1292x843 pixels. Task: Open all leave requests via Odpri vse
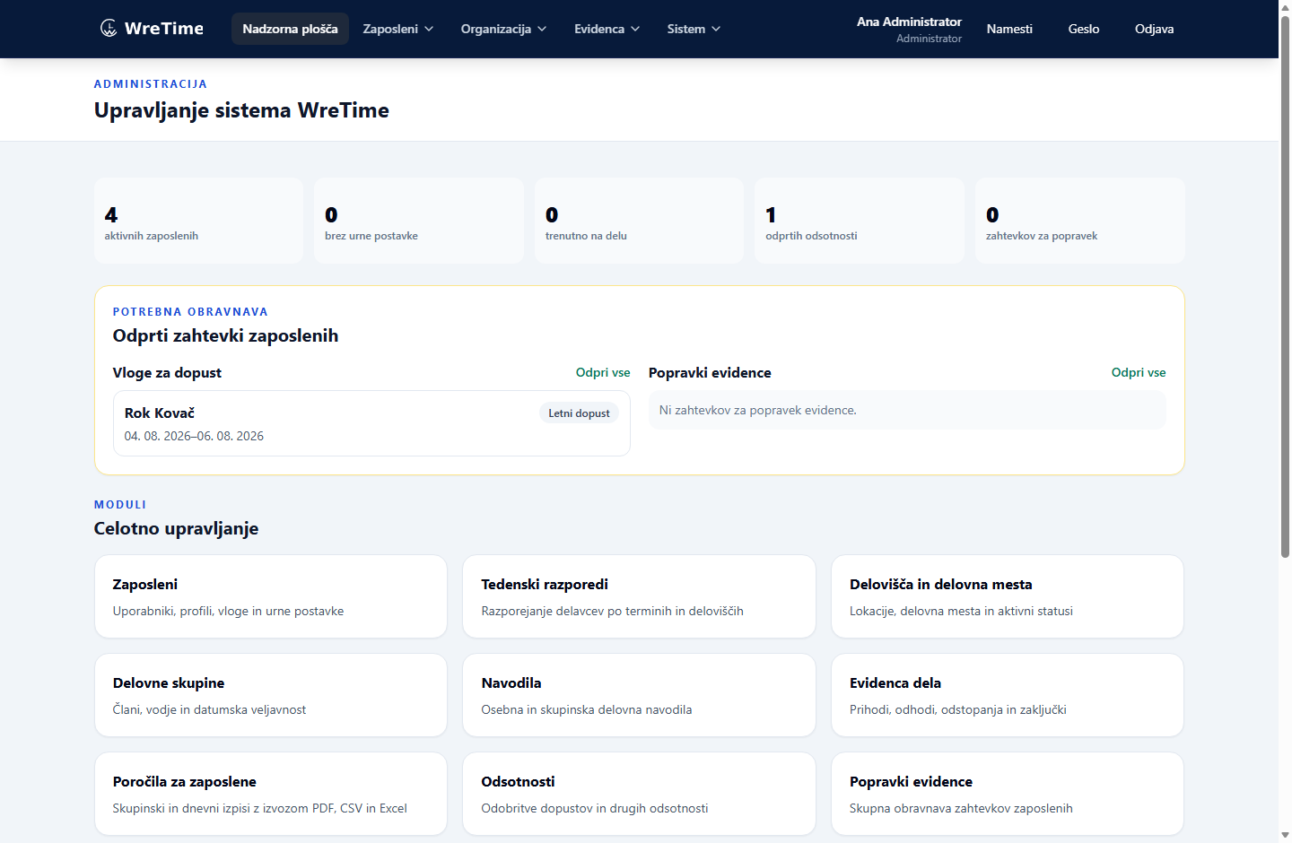pyautogui.click(x=603, y=372)
